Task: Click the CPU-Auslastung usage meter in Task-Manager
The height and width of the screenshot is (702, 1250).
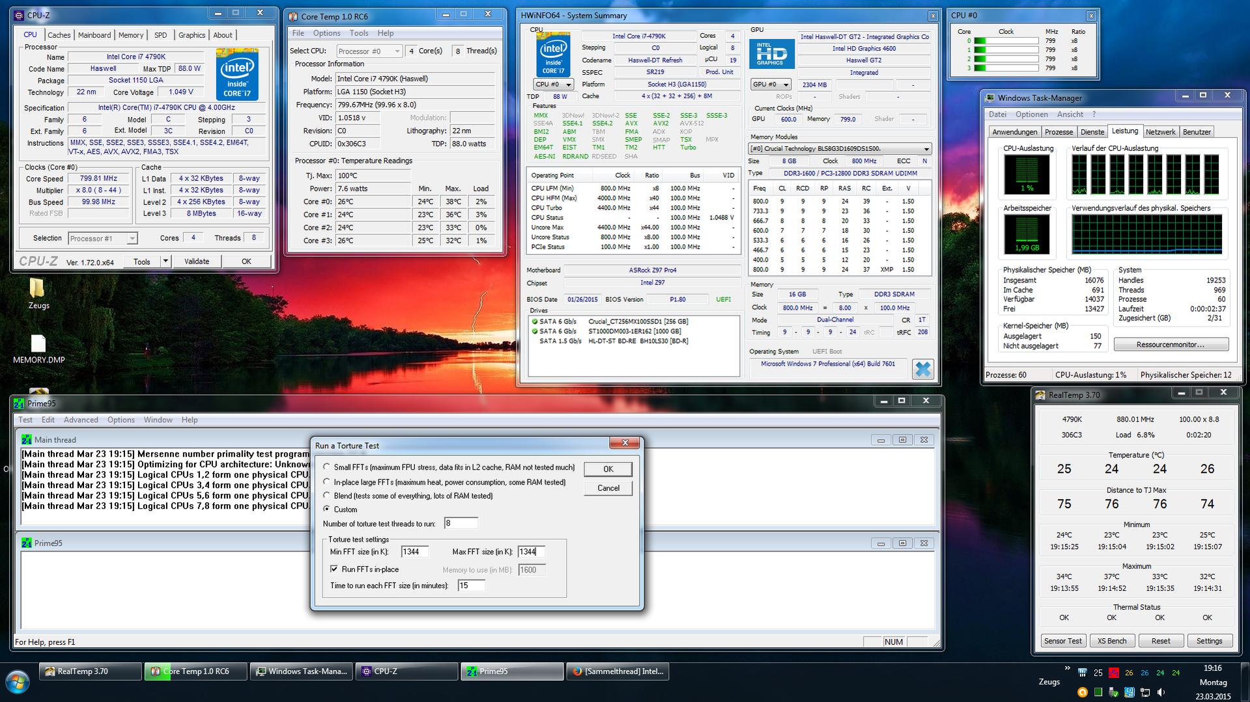Action: (1027, 174)
